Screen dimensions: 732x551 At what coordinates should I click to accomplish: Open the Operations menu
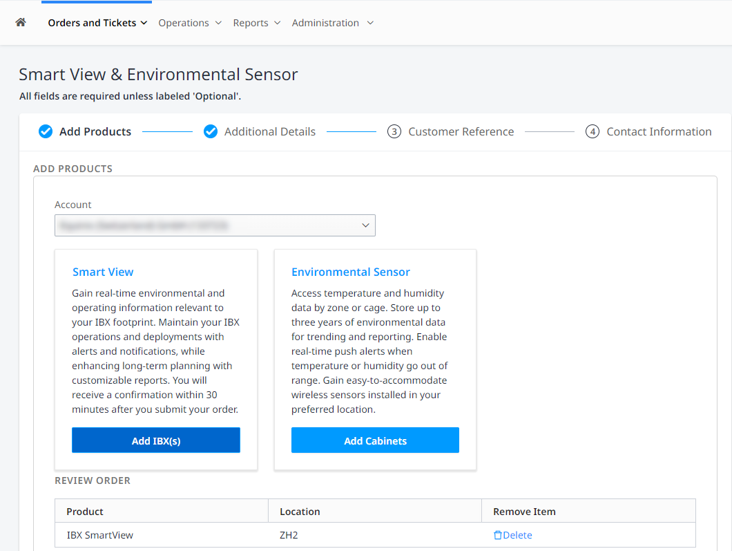tap(189, 23)
